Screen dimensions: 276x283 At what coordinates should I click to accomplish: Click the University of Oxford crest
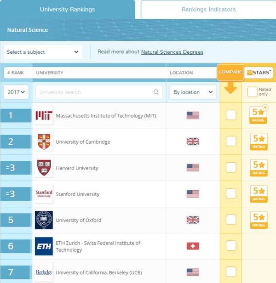click(x=44, y=220)
